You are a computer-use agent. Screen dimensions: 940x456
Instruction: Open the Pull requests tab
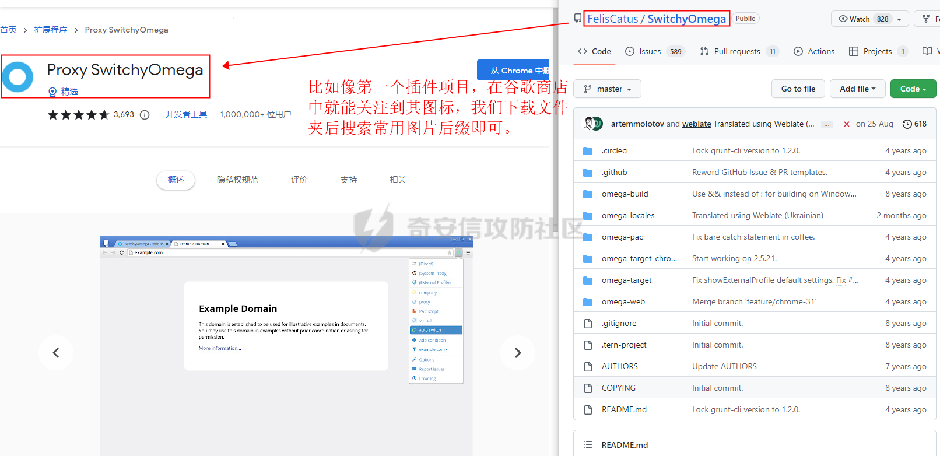pyautogui.click(x=738, y=51)
